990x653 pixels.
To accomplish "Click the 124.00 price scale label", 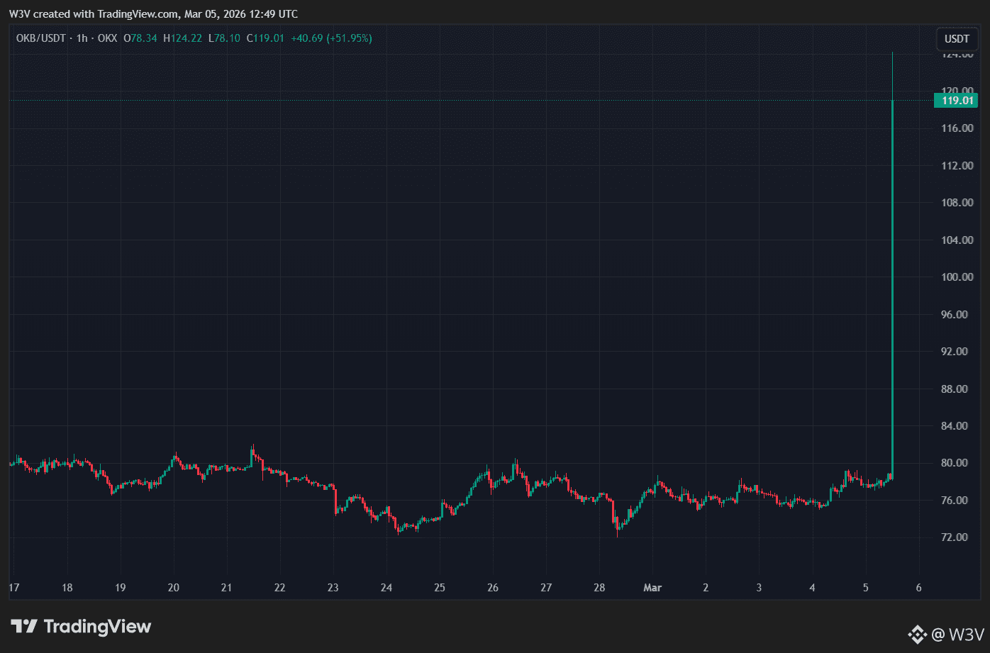I will (956, 54).
